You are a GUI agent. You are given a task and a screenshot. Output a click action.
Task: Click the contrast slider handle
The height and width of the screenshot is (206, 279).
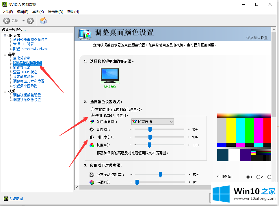[x=150, y=137]
